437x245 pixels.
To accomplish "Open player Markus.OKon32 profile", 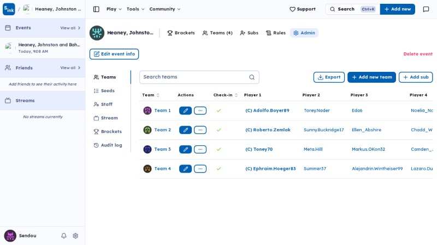I will [x=368, y=149].
